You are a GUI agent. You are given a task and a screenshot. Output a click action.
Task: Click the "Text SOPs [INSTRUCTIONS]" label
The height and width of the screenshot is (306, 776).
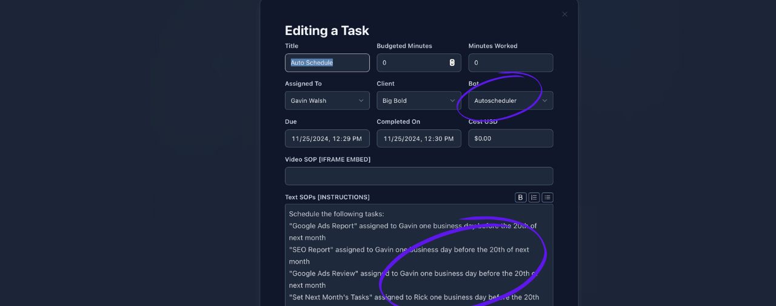327,197
